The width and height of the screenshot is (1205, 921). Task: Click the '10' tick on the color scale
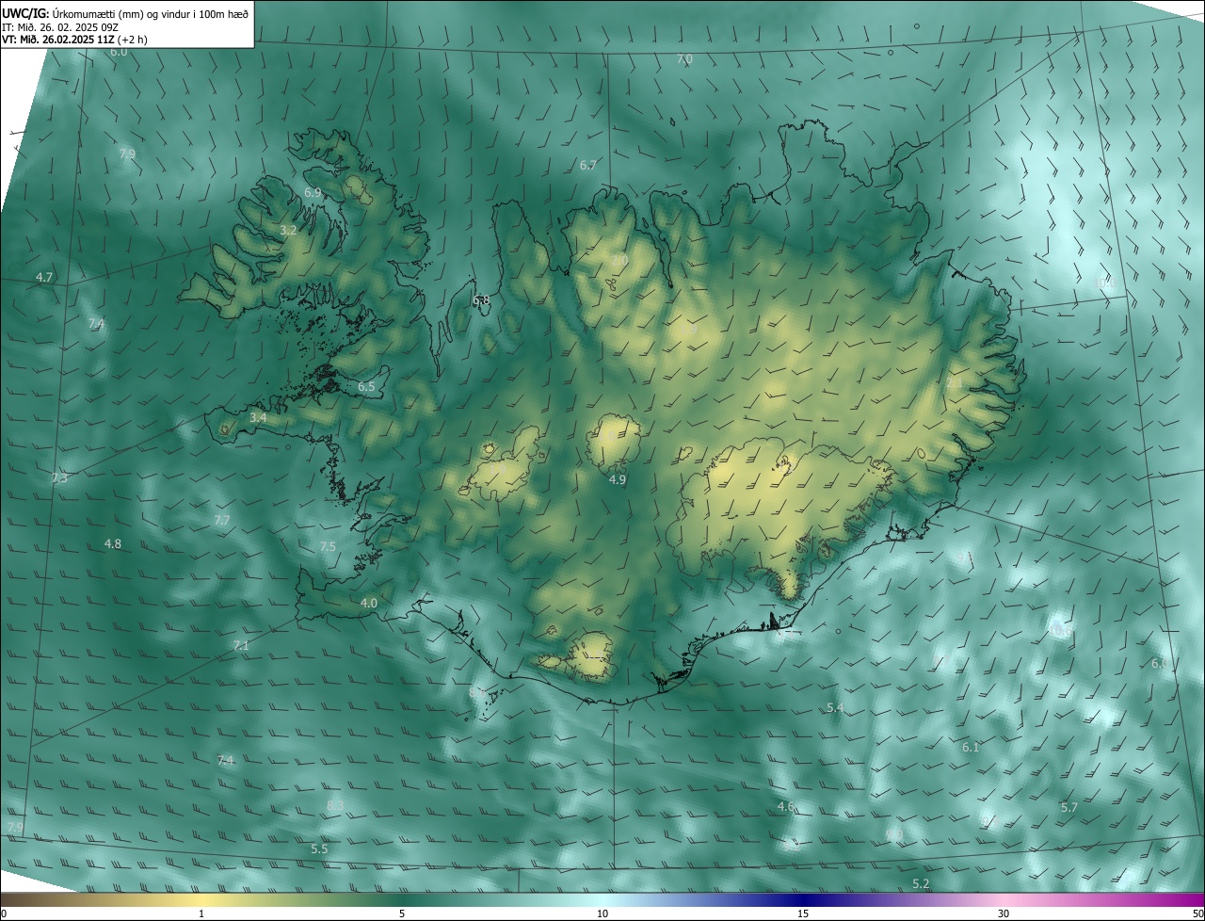602,913
